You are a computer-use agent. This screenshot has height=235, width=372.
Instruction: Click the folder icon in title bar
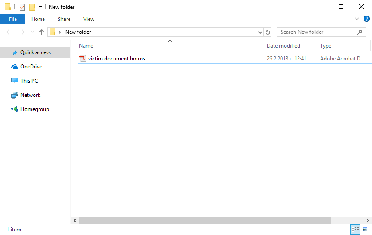pyautogui.click(x=8, y=7)
